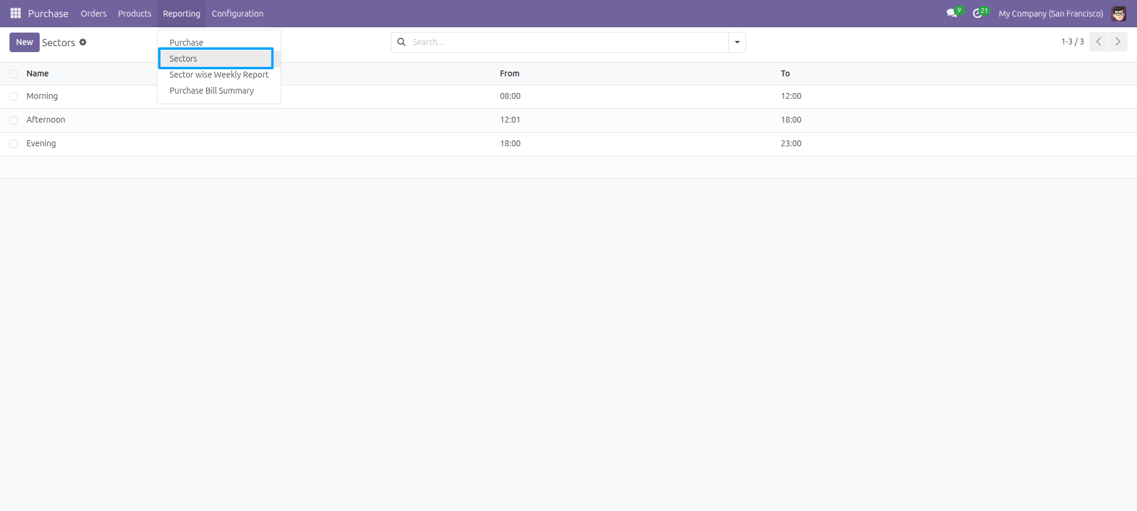This screenshot has width=1137, height=511.
Task: Open the activities clock icon
Action: [x=978, y=13]
